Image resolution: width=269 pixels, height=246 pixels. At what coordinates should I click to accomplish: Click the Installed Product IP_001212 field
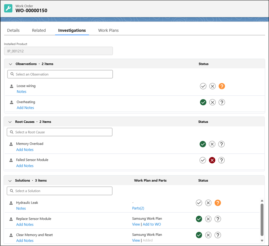(58, 51)
